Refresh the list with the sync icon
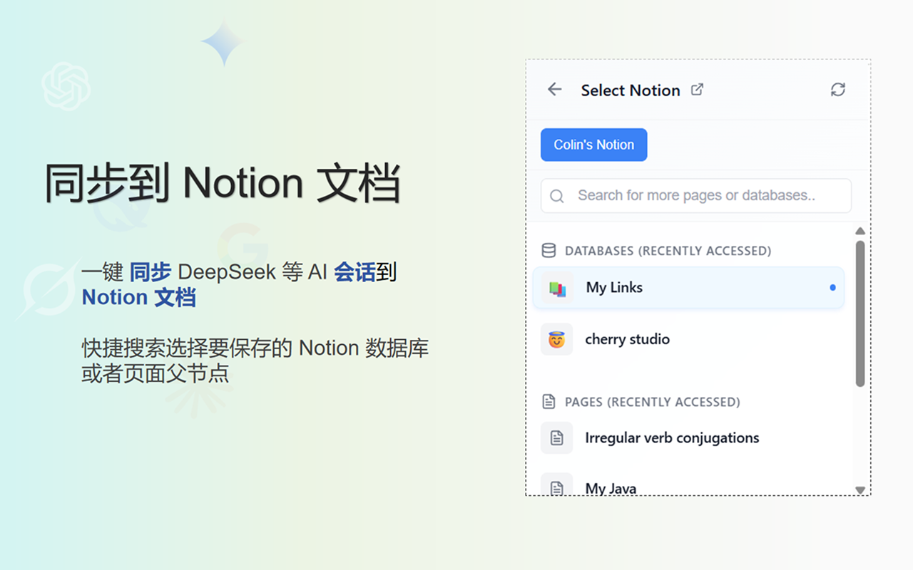Viewport: 913px width, 570px height. click(838, 90)
